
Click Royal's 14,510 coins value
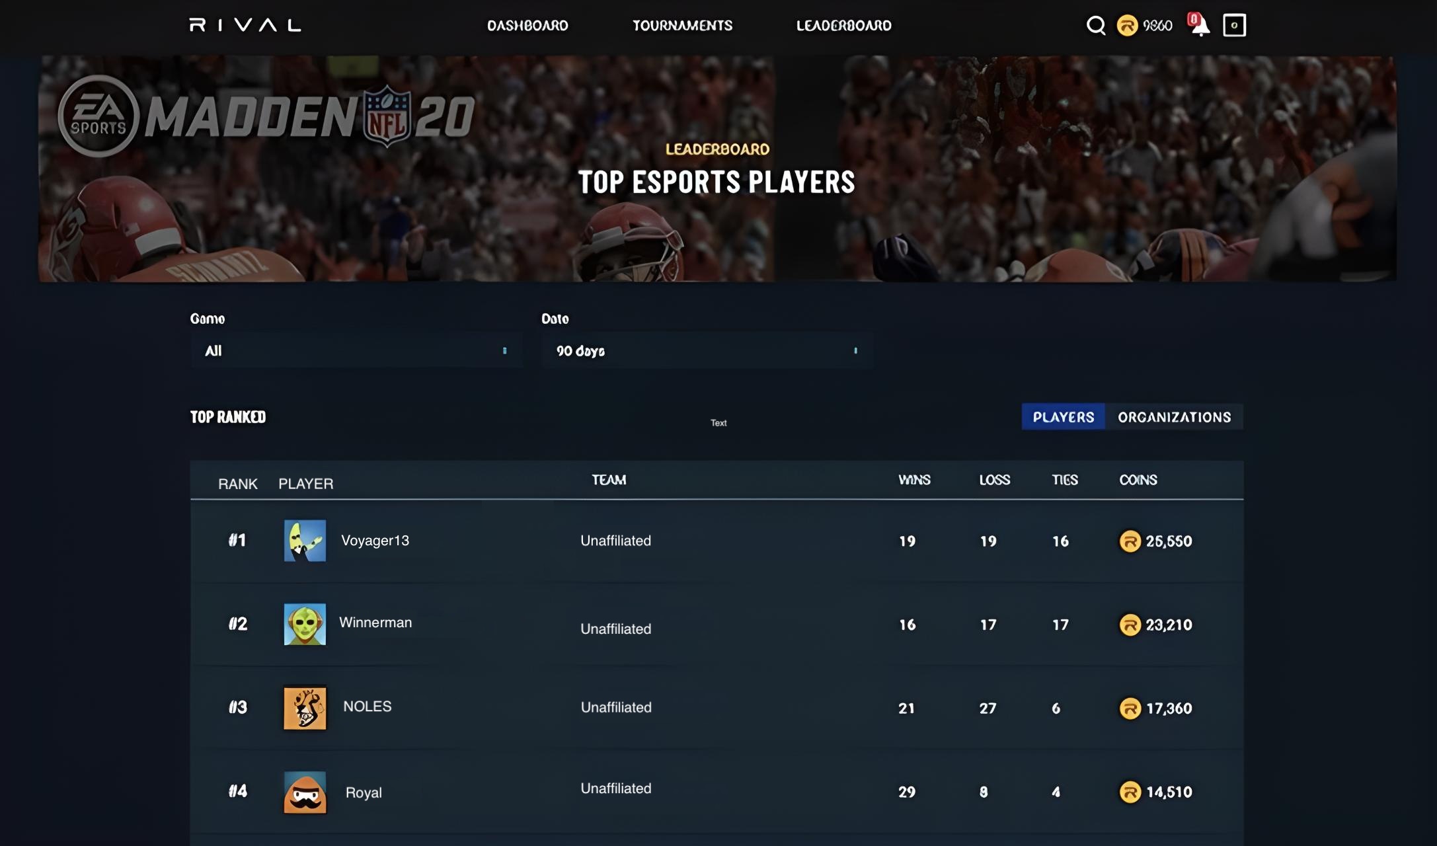1169,792
